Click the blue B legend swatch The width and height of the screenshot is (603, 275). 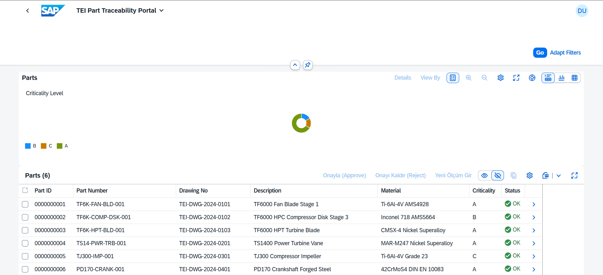pos(28,146)
